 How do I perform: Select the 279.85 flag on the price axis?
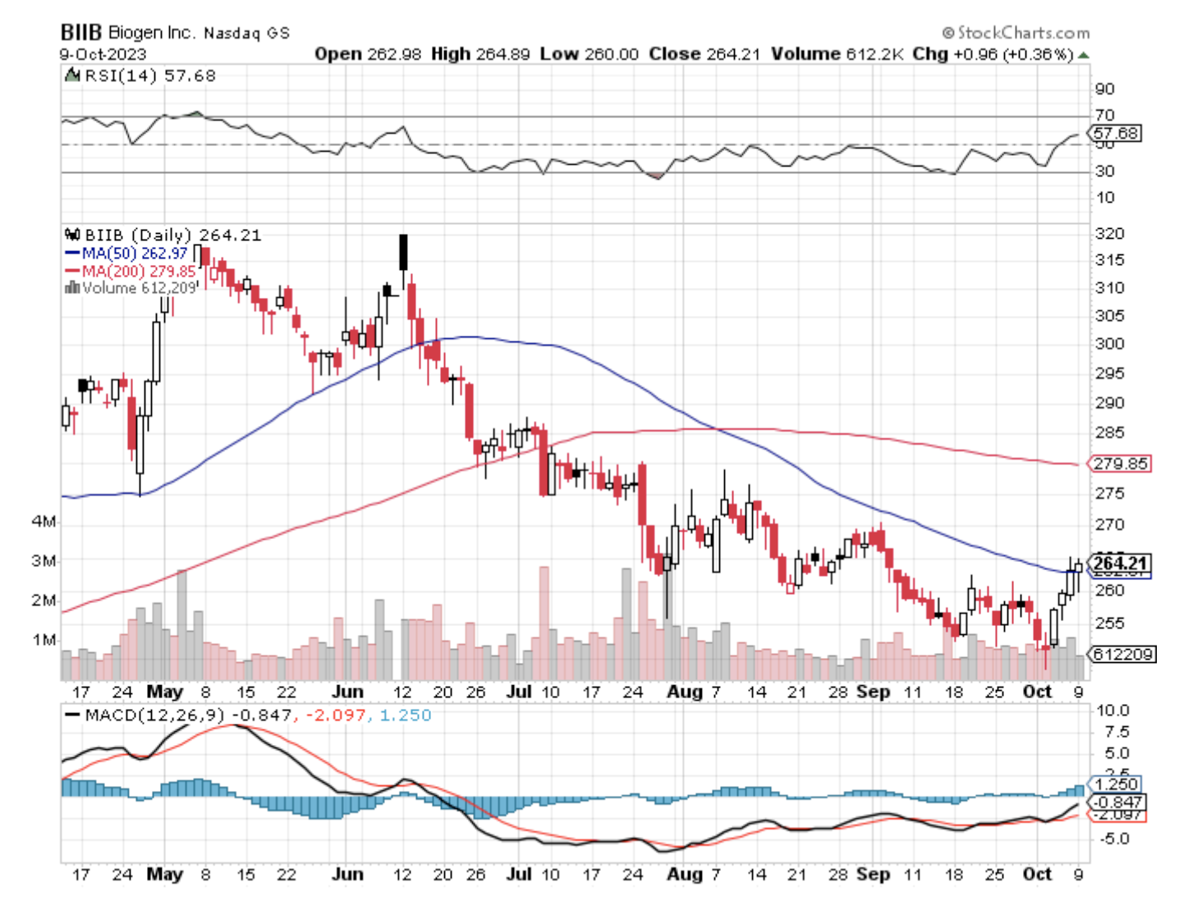coord(1121,464)
